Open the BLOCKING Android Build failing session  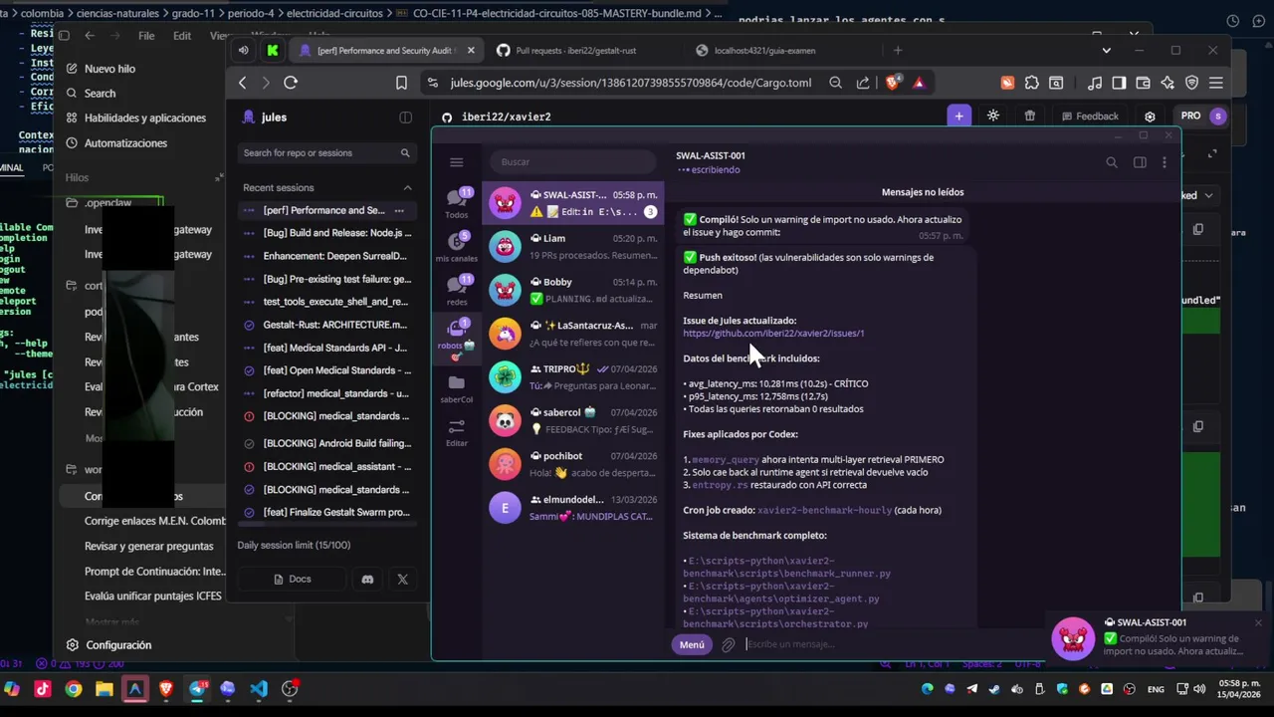[327, 443]
